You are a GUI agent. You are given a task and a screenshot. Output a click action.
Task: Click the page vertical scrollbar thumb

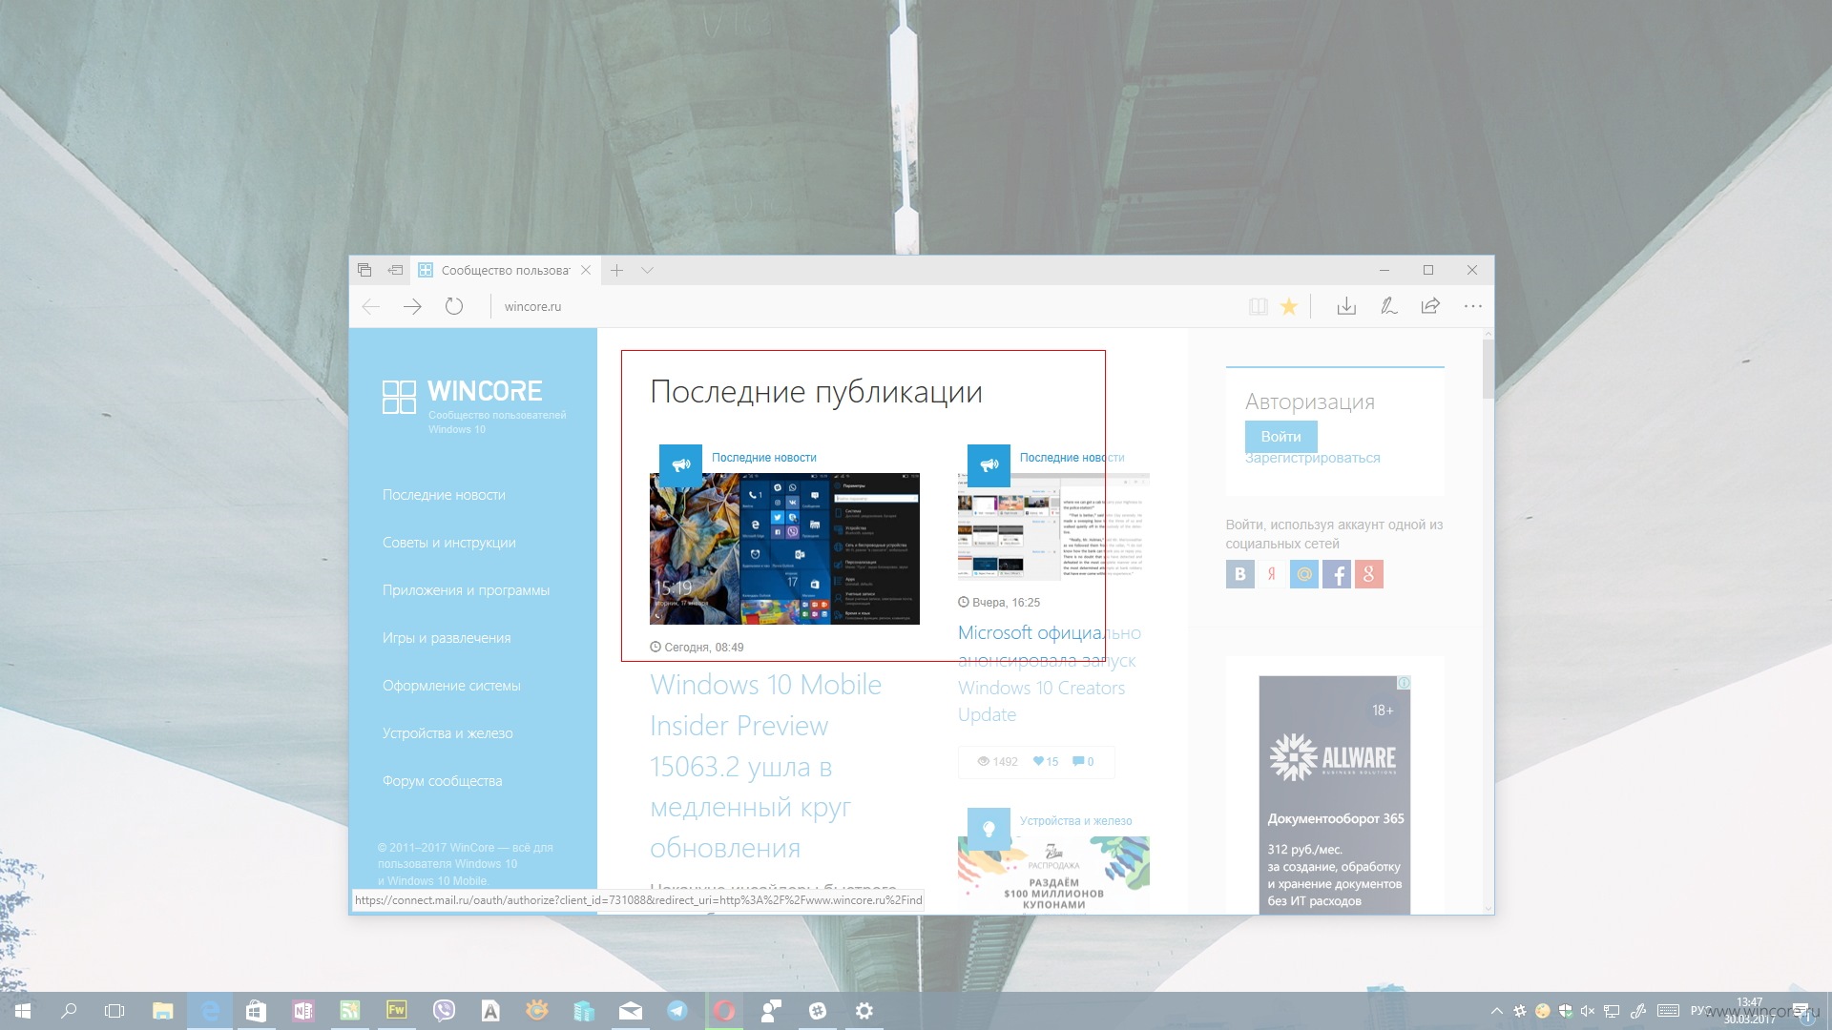tap(1488, 369)
